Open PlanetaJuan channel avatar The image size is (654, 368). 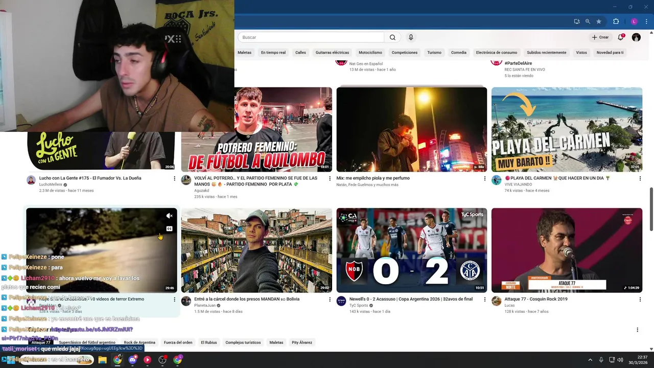(x=186, y=301)
